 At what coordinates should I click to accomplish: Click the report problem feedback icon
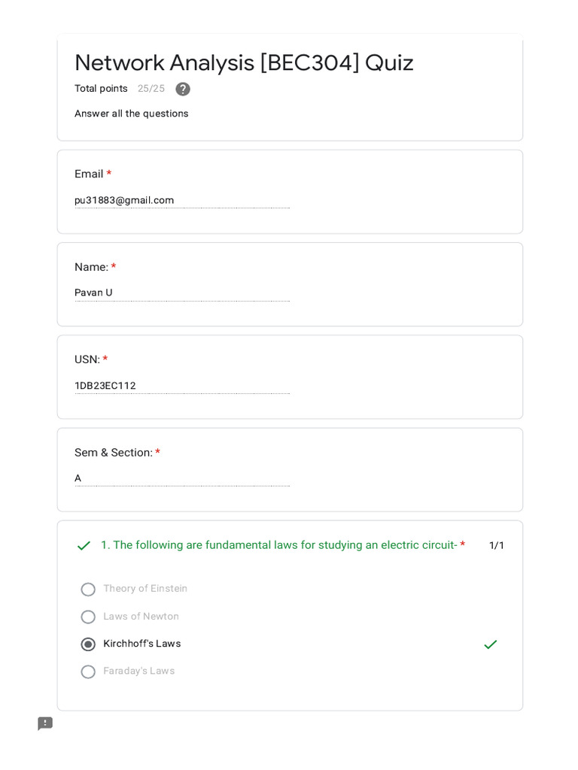pyautogui.click(x=45, y=723)
